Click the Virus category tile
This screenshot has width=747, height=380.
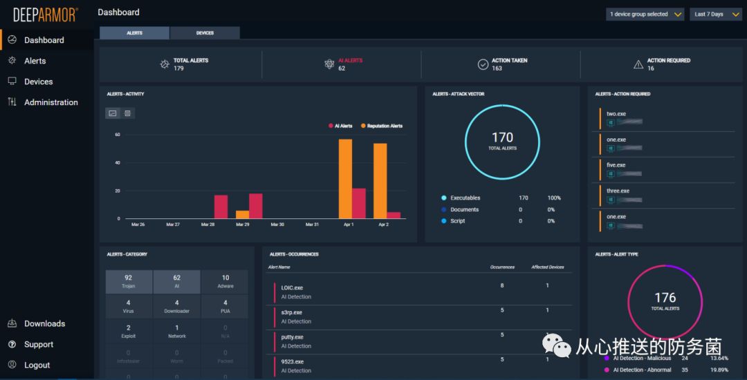(129, 306)
